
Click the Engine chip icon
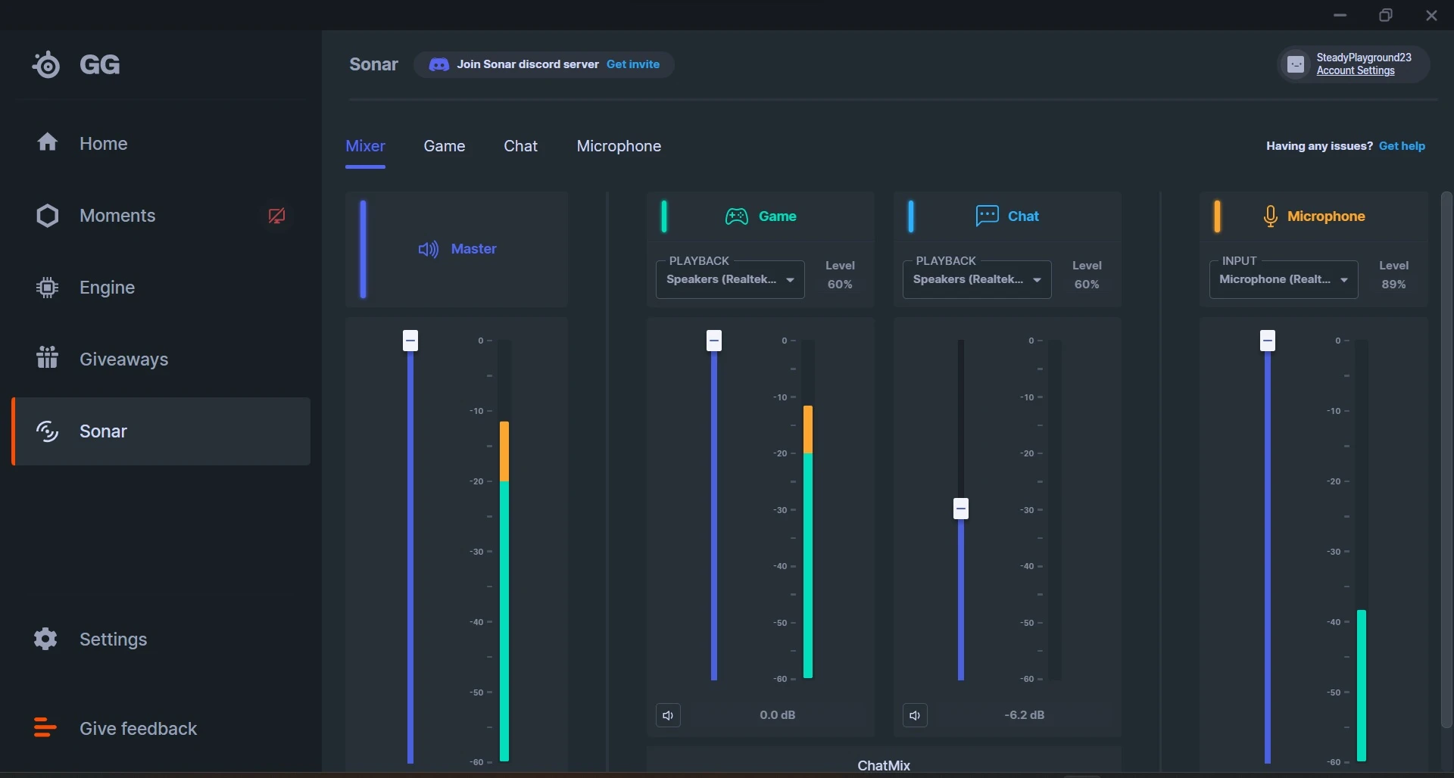(48, 288)
